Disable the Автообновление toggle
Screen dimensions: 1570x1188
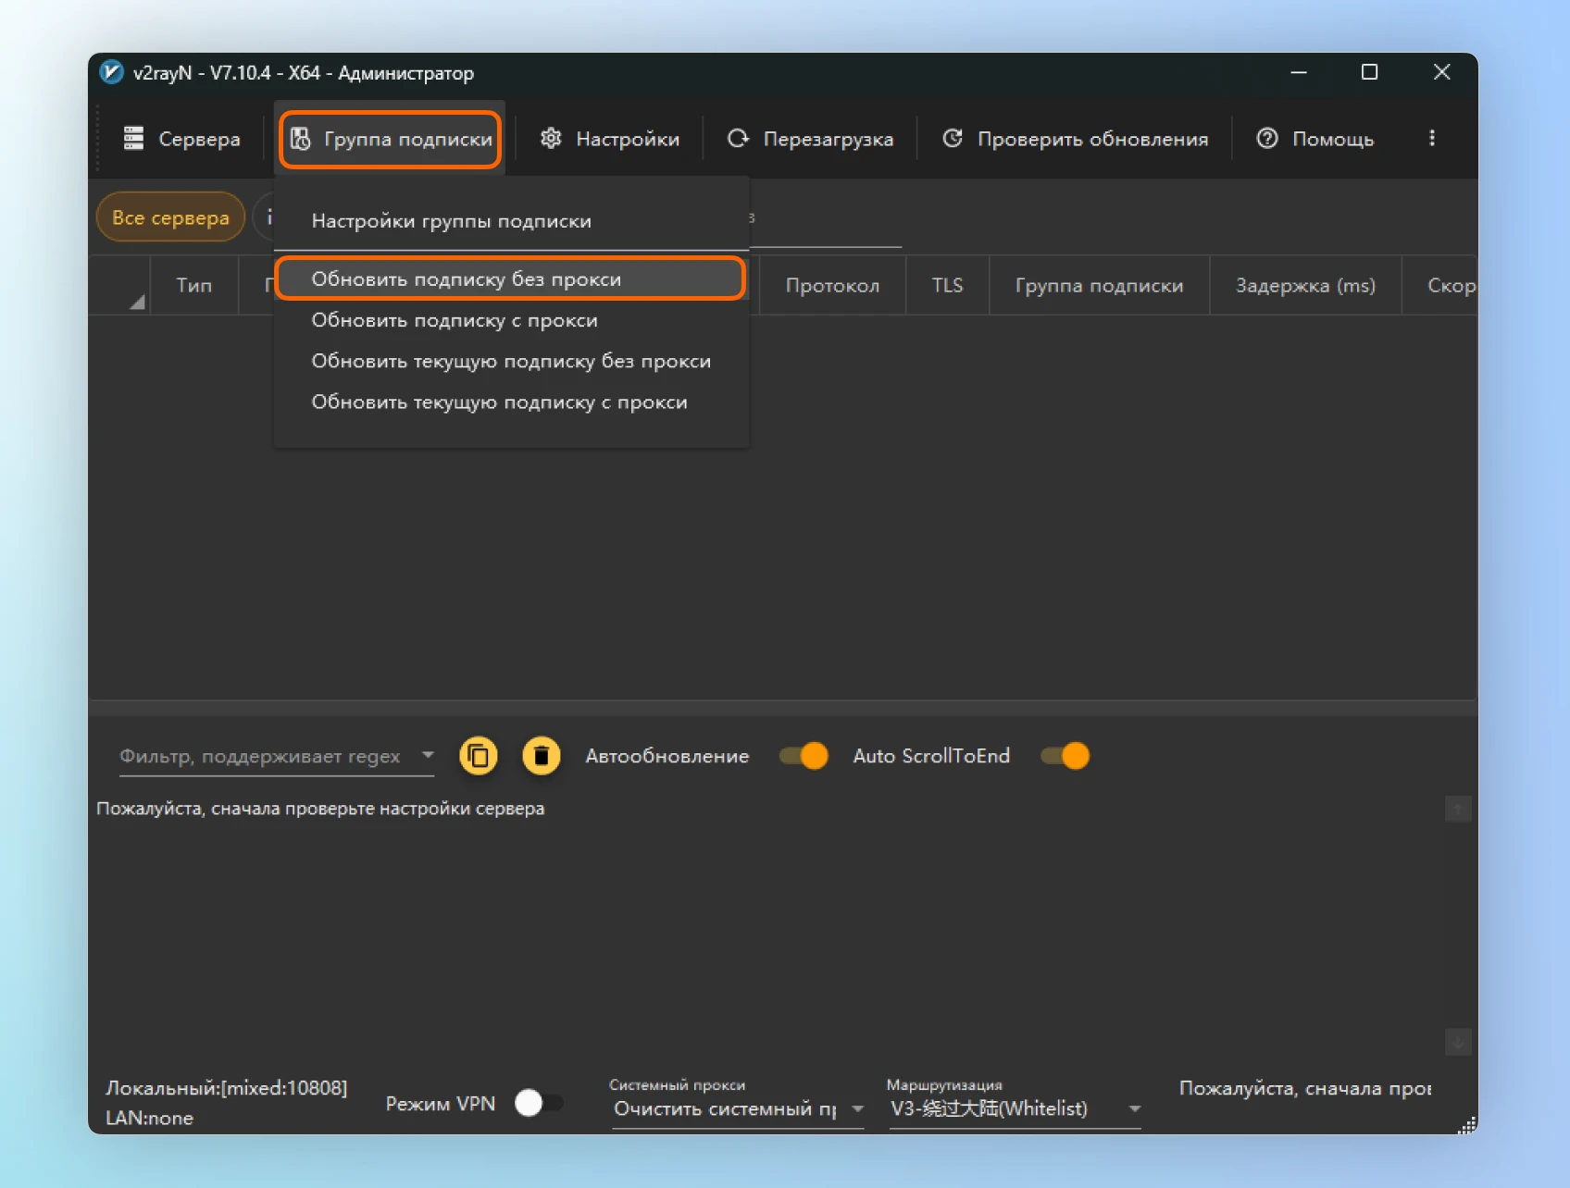[x=804, y=756]
